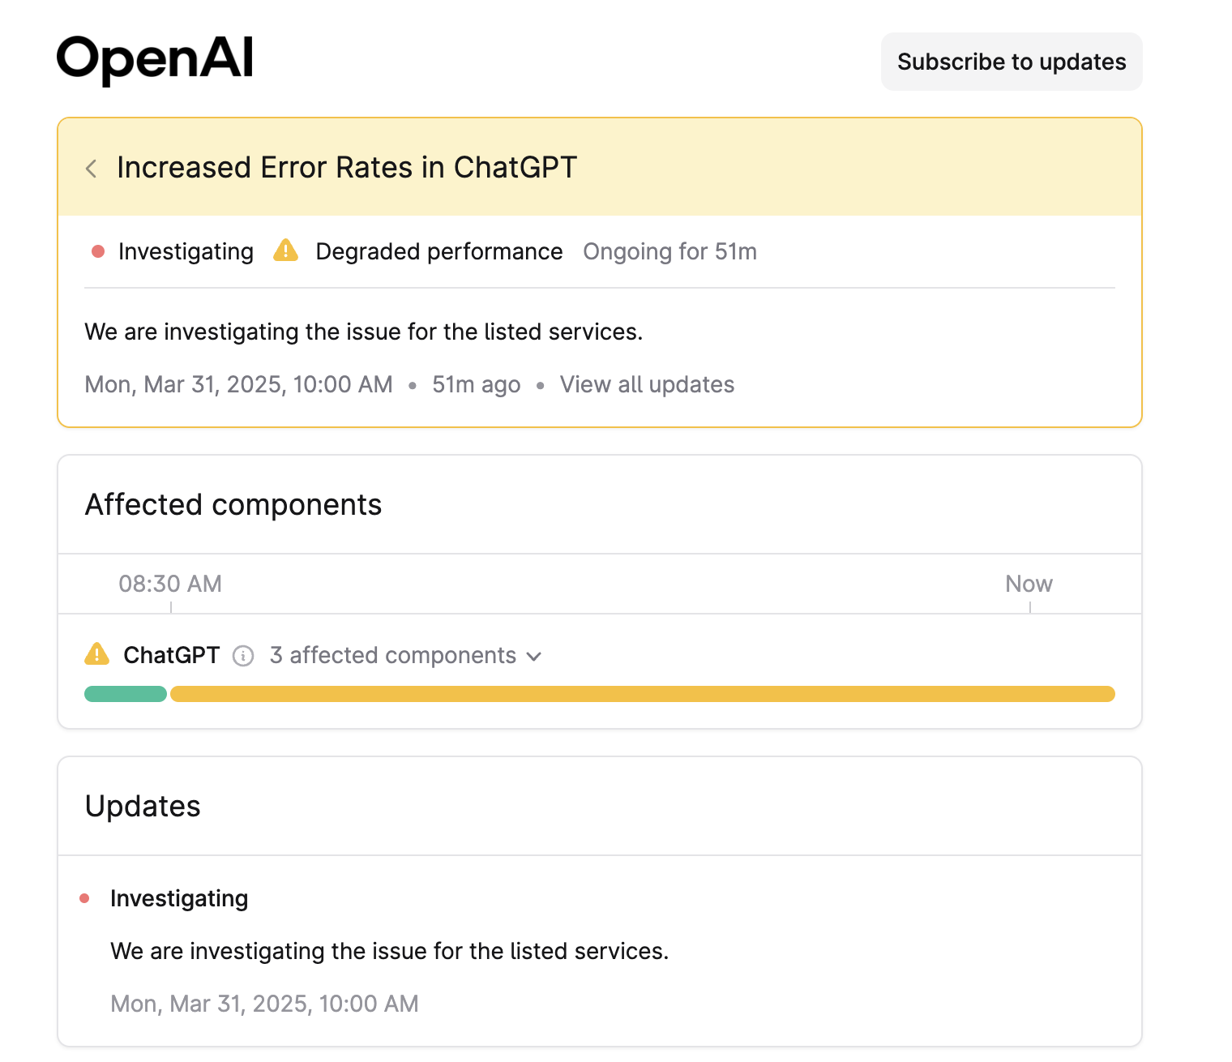Image resolution: width=1232 pixels, height=1062 pixels.
Task: Click the OpenAI logo
Action: pos(155,59)
